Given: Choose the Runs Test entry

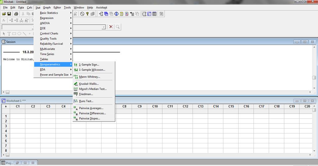Looking at the screenshot, I should click(94, 101).
